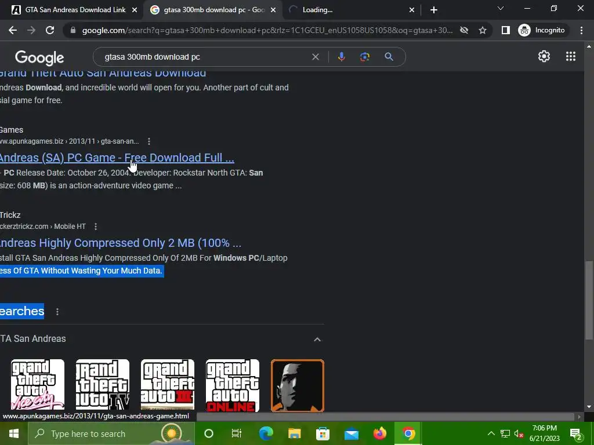Open Chrome's three-dot menu
Screen dimensions: 594x445
pyautogui.click(x=581, y=30)
